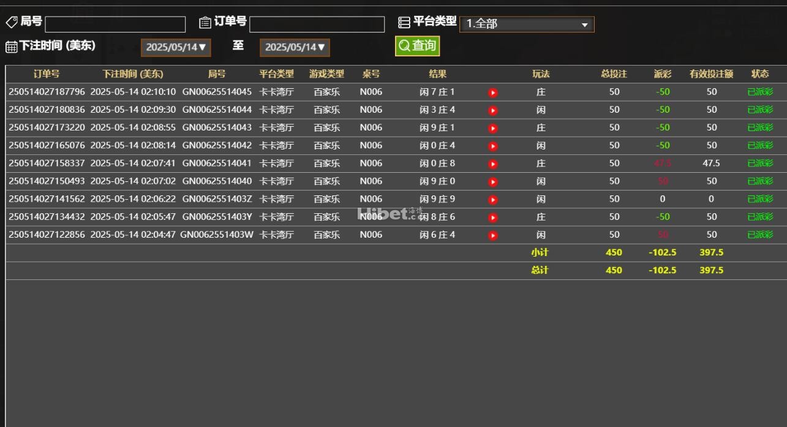Play replay video for round GN00625514042
Image resolution: width=787 pixels, height=427 pixels.
coord(493,146)
